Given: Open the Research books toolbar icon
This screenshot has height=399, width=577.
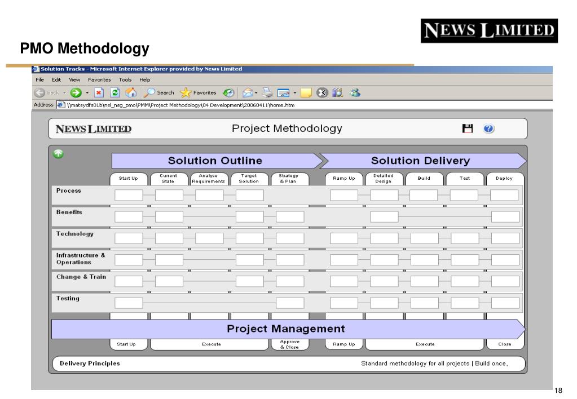Looking at the screenshot, I should pos(337,92).
